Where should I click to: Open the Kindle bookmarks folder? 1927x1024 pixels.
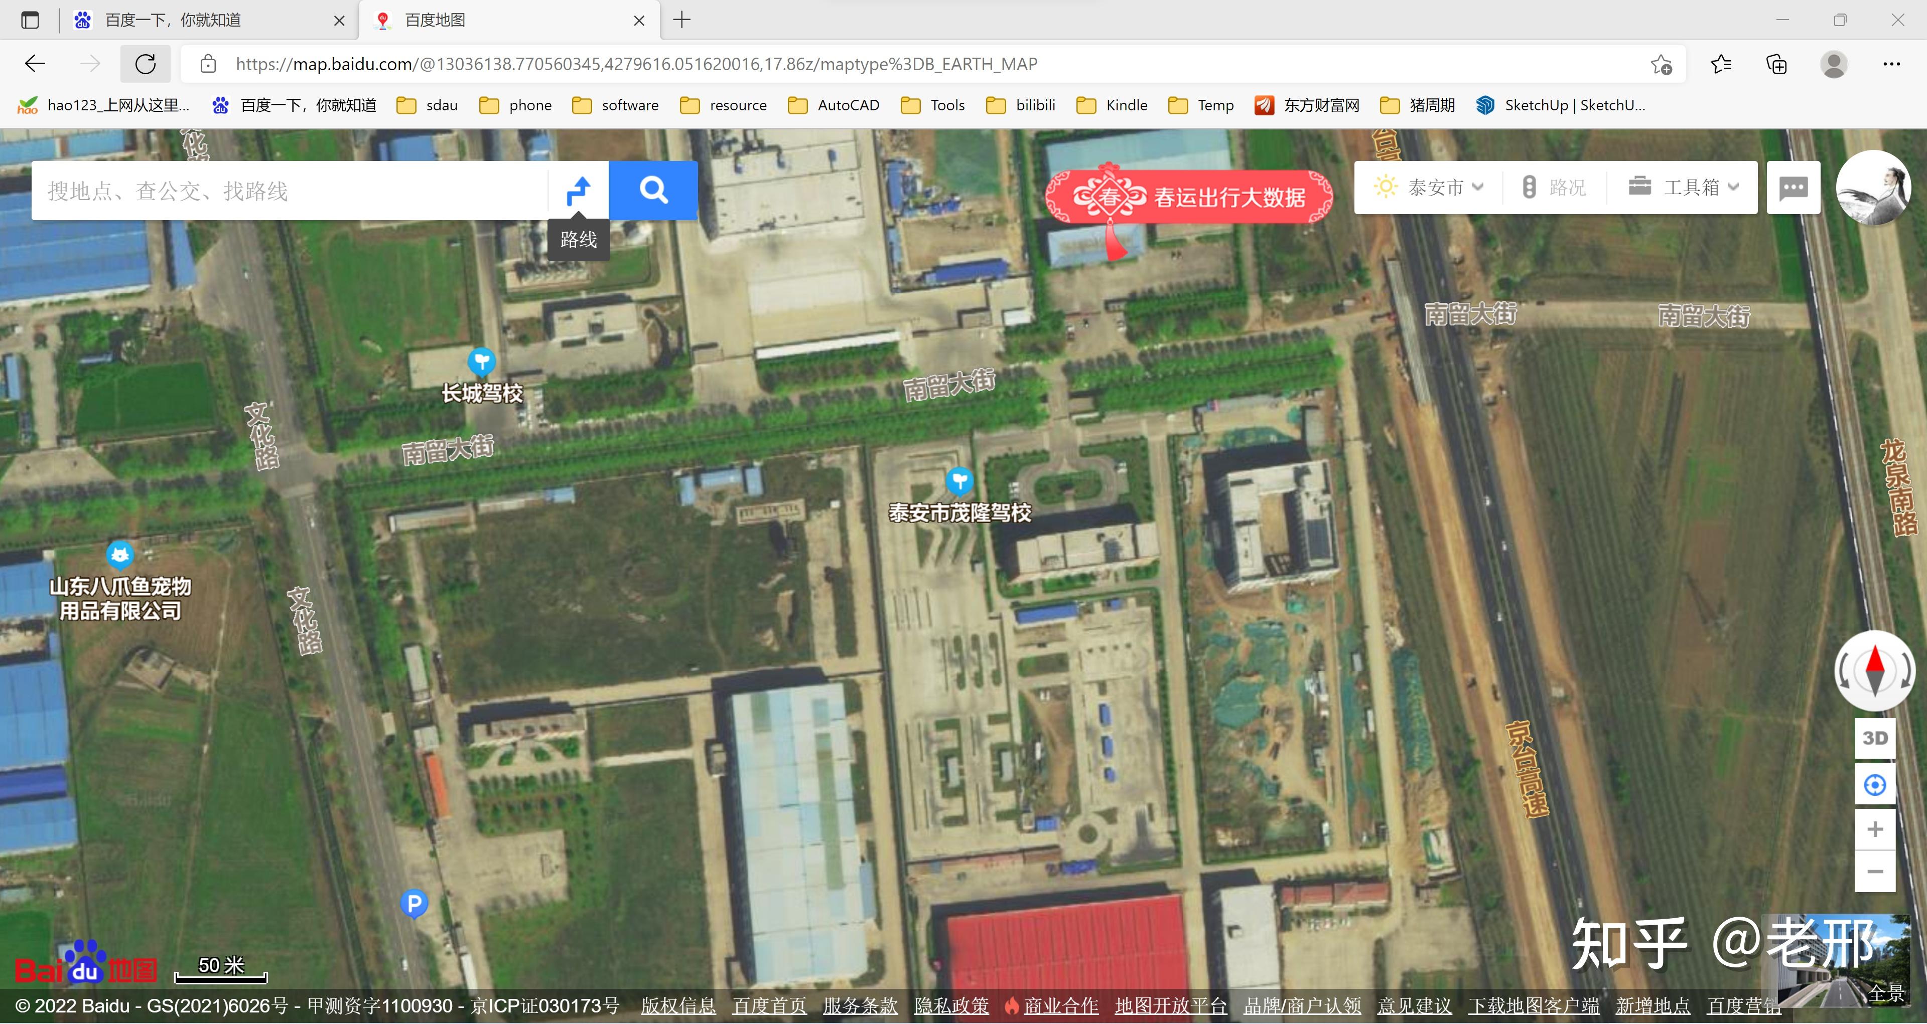click(1113, 105)
